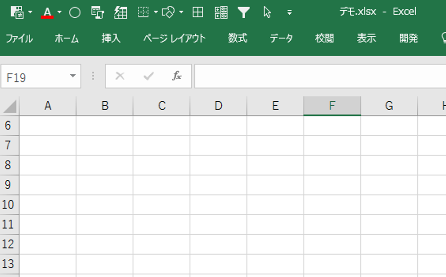Click the borders icon in quick access toolbar
Viewport: 446px width, 277px height.
[143, 12]
